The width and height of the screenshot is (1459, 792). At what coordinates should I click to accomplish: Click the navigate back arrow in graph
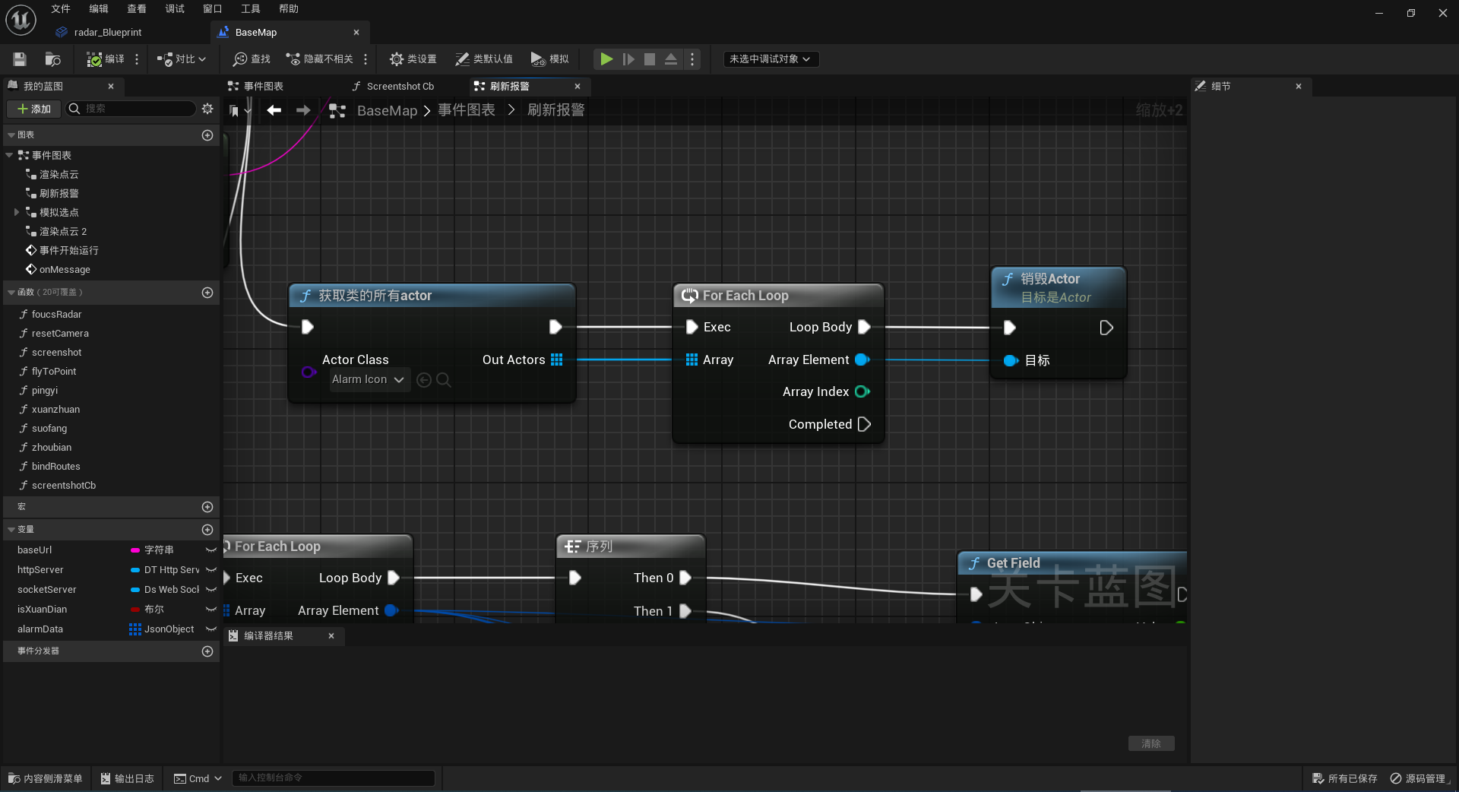274,110
